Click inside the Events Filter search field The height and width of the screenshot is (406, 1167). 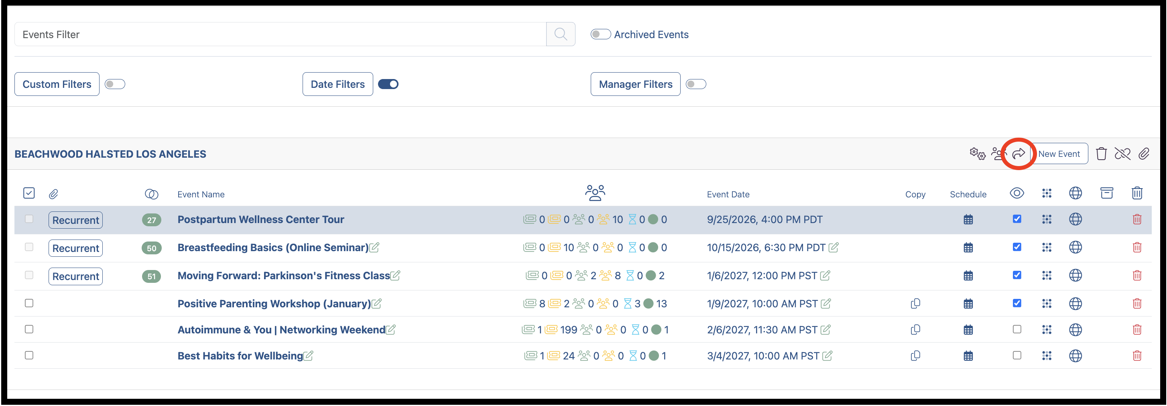[281, 34]
